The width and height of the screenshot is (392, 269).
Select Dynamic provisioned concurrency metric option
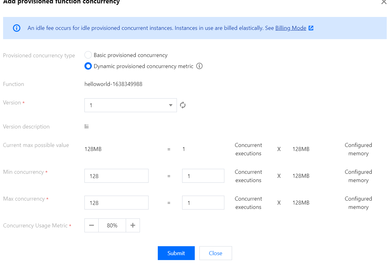[x=88, y=66]
